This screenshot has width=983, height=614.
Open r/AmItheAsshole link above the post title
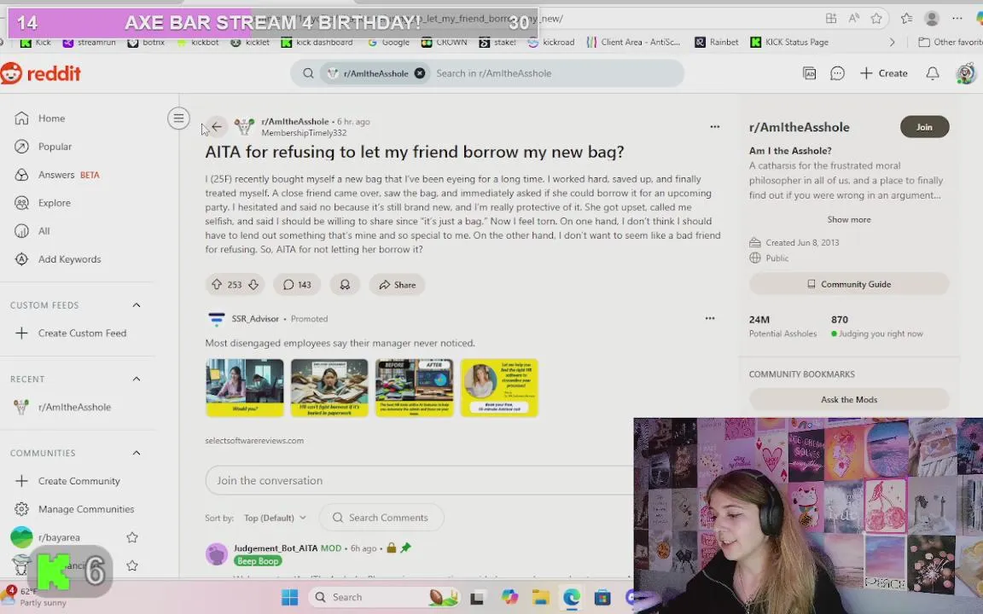(294, 122)
